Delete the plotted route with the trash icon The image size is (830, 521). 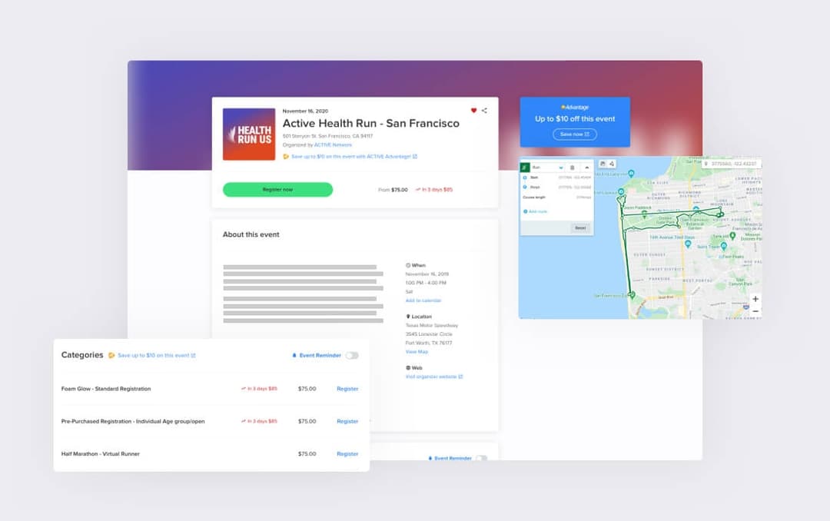(573, 168)
